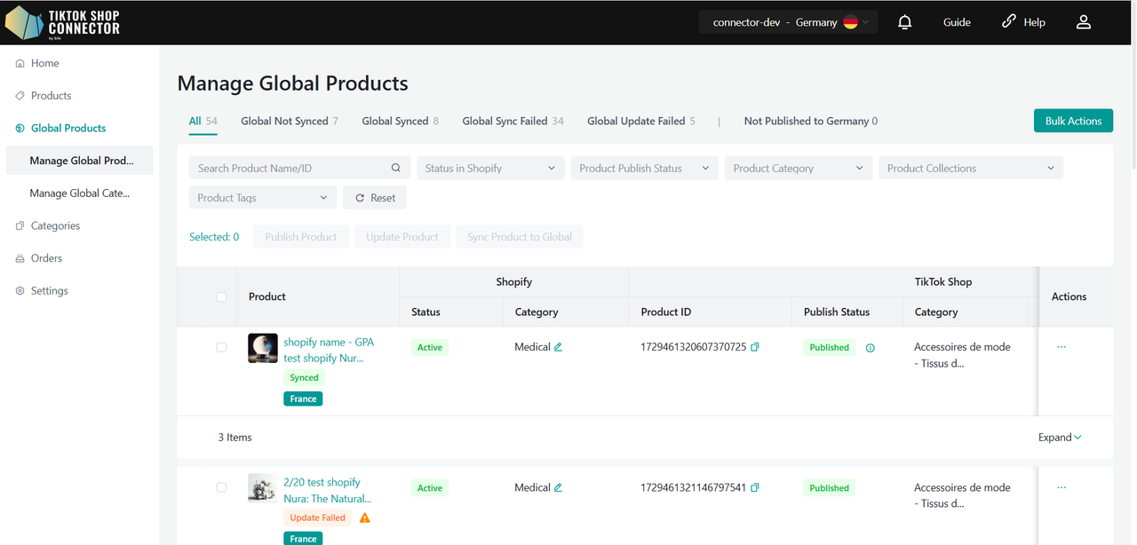Tick checkbox for 2/20 test shopify product
The image size is (1137, 545).
coord(221,487)
